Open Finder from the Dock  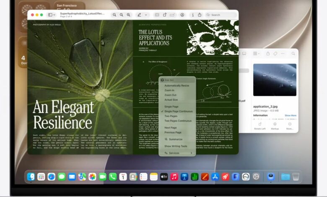tap(31, 177)
